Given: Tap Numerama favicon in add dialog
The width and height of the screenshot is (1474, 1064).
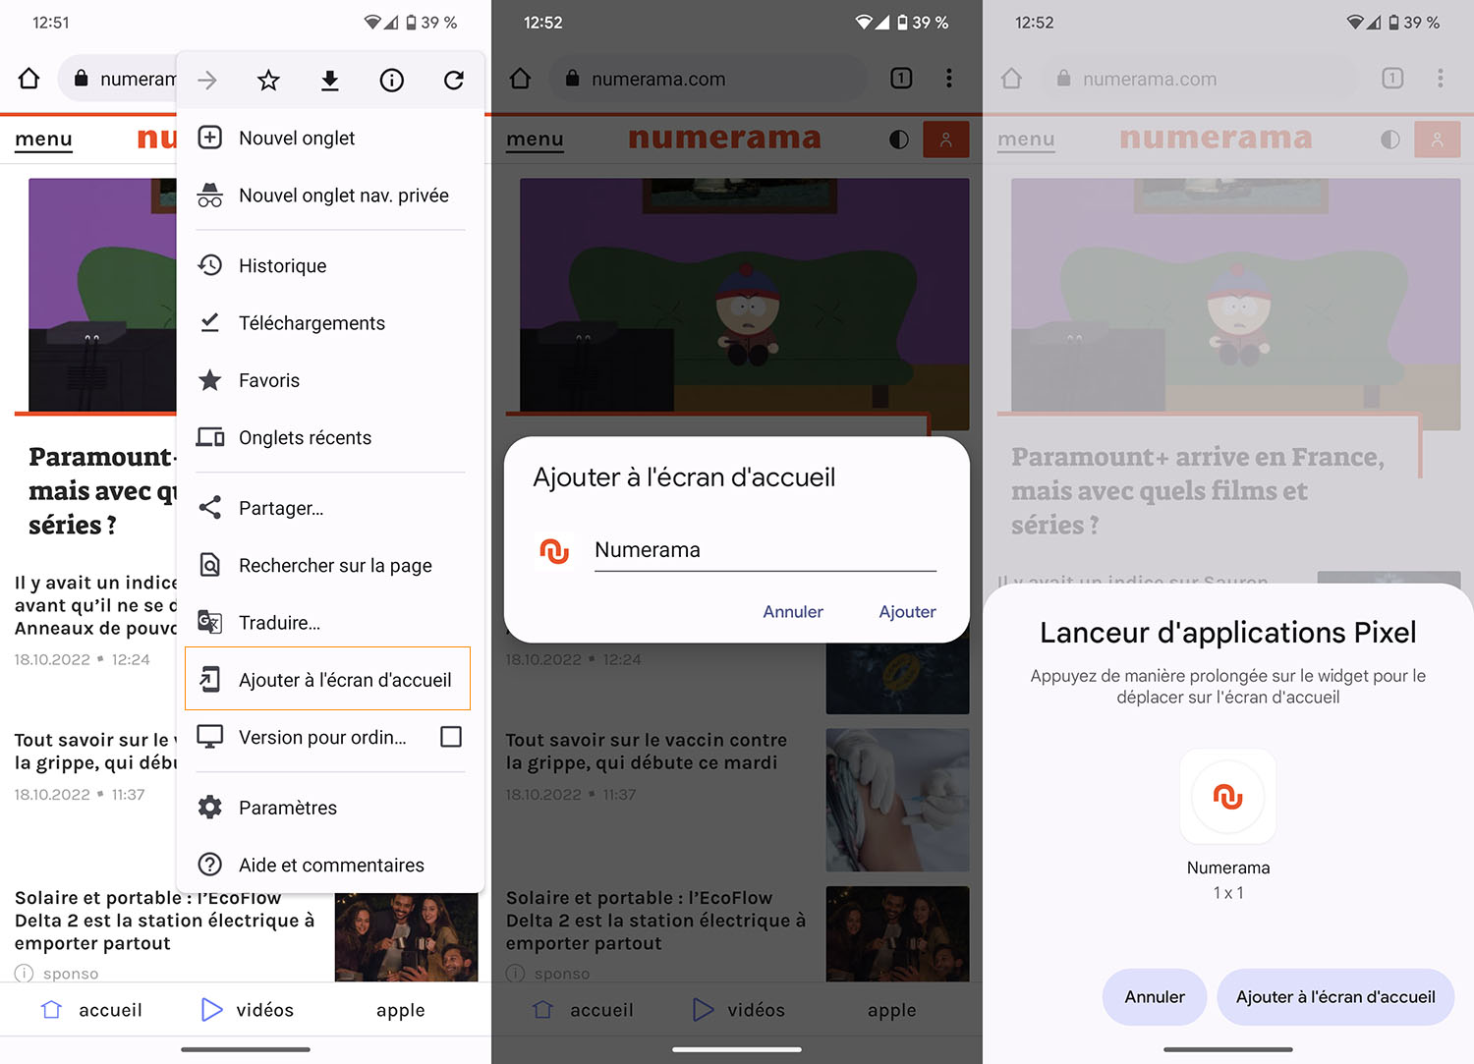Looking at the screenshot, I should tap(554, 550).
